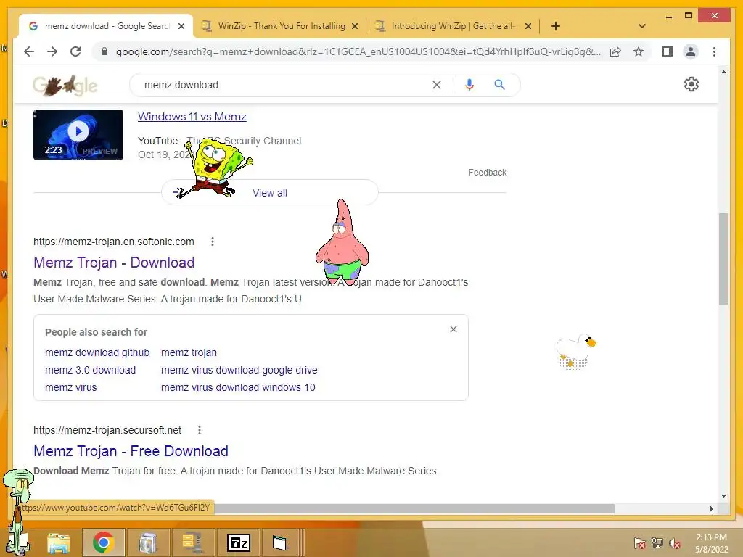Search memz virus download google drive

pyautogui.click(x=239, y=370)
